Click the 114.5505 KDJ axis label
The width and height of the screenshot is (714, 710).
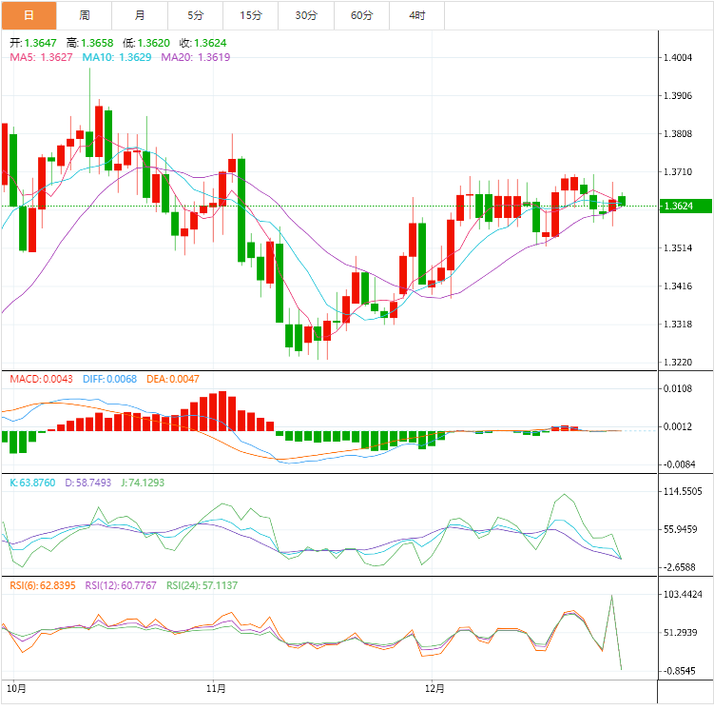pos(683,491)
